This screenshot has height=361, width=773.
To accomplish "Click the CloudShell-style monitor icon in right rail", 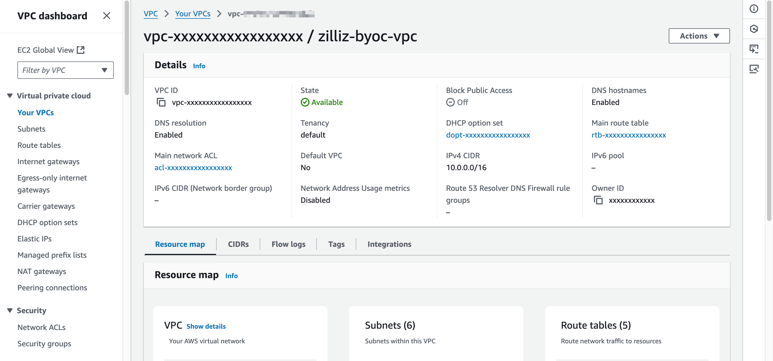I will pos(753,49).
